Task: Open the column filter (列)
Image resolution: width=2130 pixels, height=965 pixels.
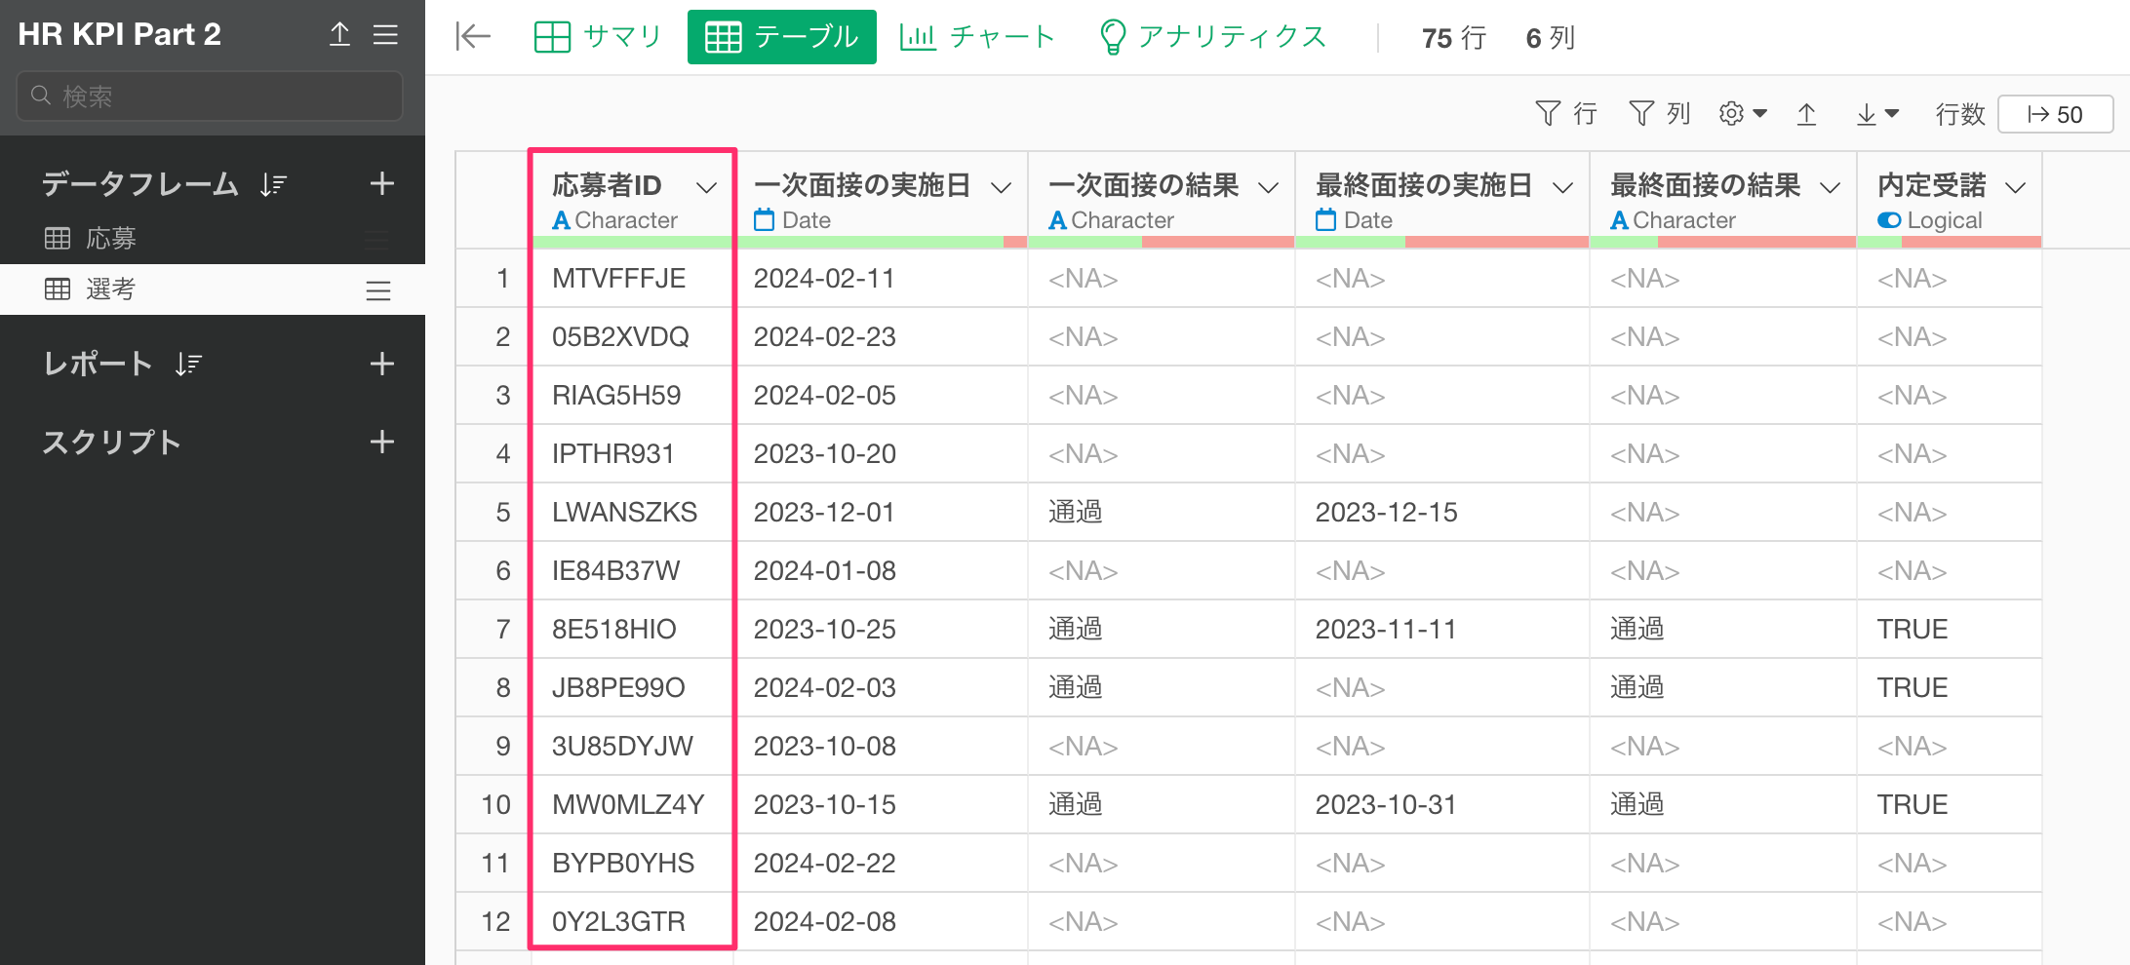Action: pos(1660,114)
